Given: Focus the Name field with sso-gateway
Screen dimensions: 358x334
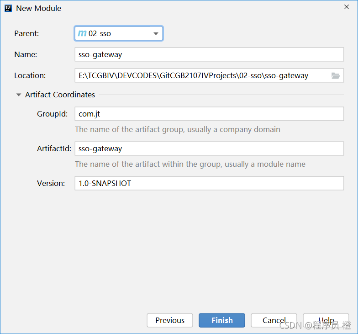Looking at the screenshot, I should [209, 54].
